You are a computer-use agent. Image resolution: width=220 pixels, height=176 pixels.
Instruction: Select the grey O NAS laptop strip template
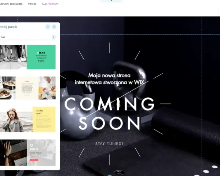28,153
